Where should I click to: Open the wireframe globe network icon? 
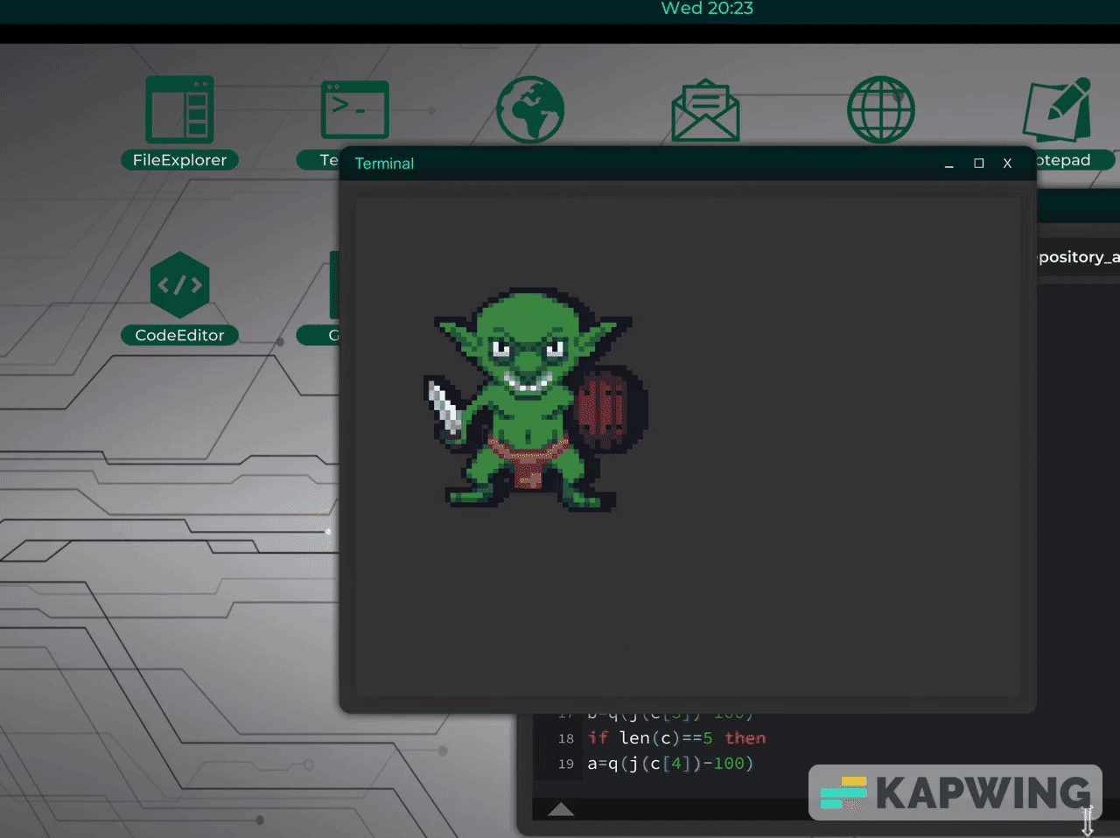coord(880,109)
